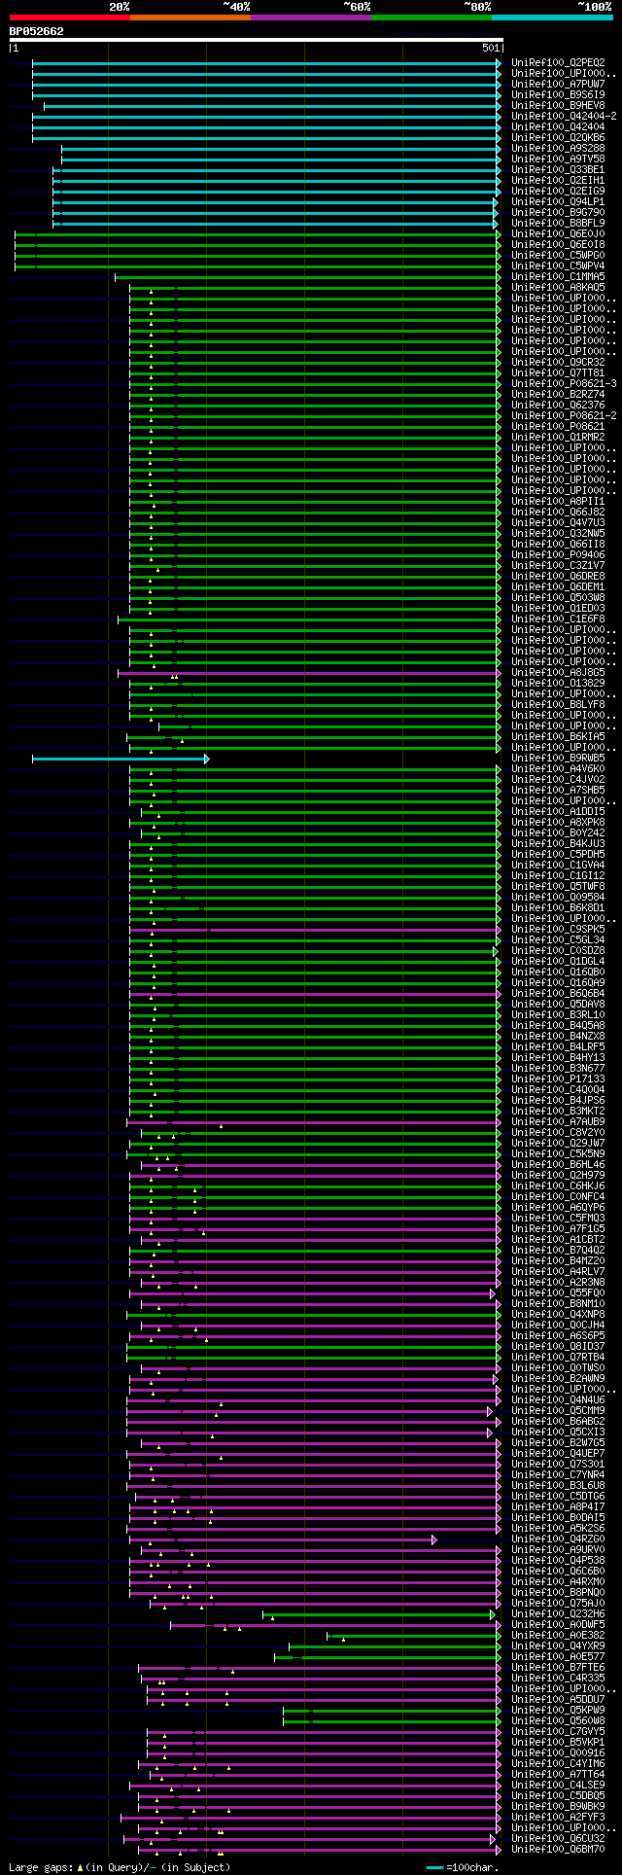Open hit UniRef100_Q6DRE8
The image size is (622, 1875).
[x=560, y=576]
